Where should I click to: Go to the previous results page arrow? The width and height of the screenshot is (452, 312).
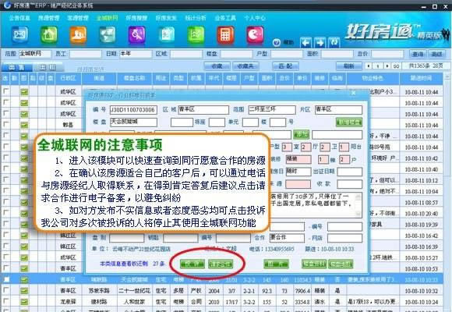[368, 66]
